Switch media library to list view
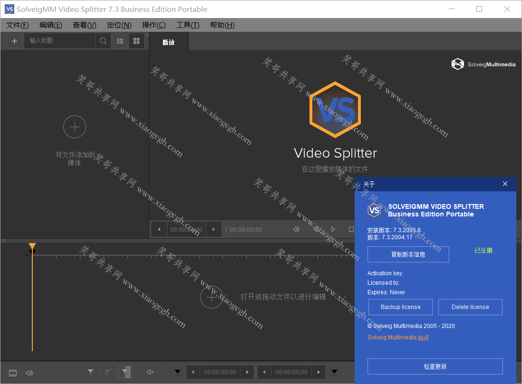Image resolution: width=522 pixels, height=384 pixels. tap(120, 41)
